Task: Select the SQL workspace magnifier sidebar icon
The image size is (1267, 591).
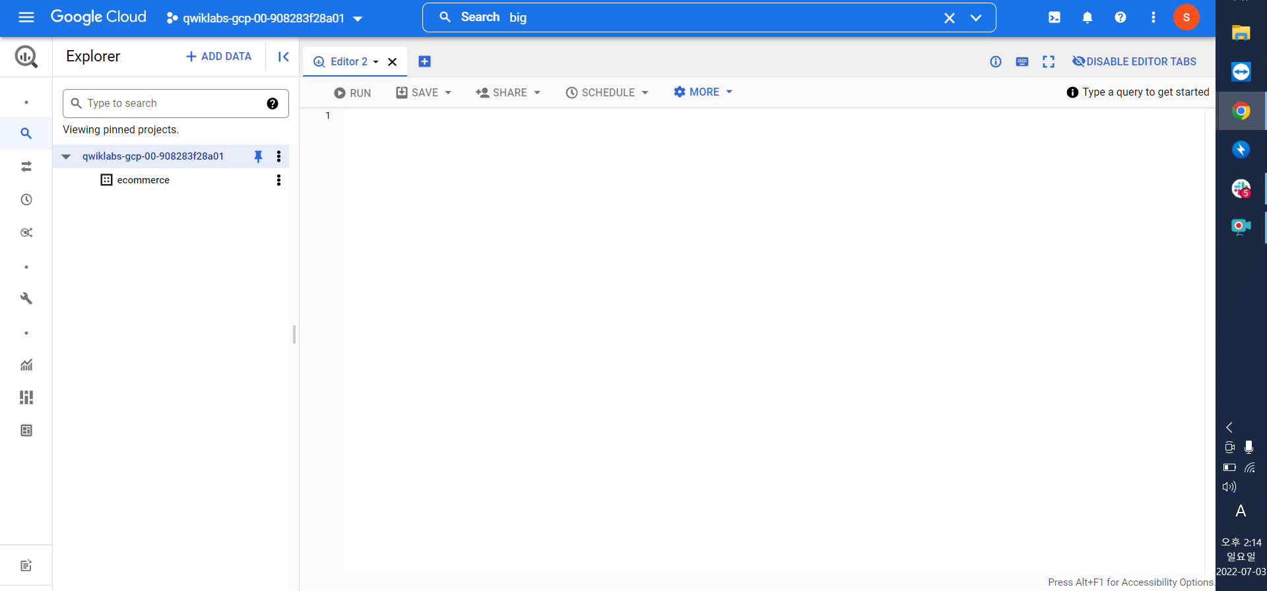Action: (x=26, y=133)
